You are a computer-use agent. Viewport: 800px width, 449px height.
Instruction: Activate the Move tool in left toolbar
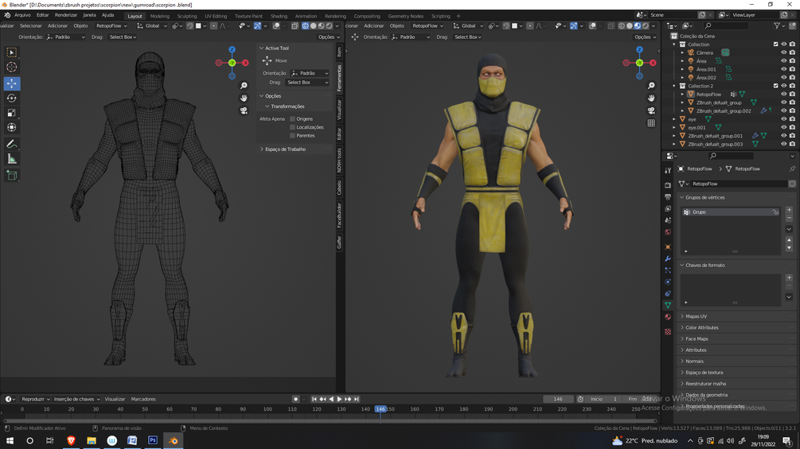click(12, 83)
